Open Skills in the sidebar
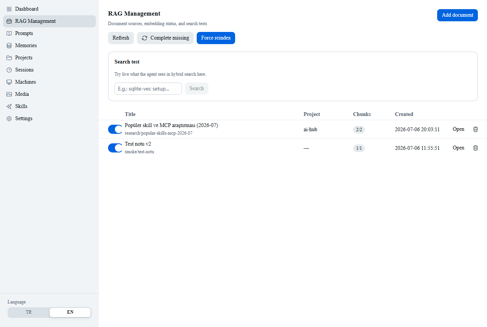487x327 pixels. (49, 106)
